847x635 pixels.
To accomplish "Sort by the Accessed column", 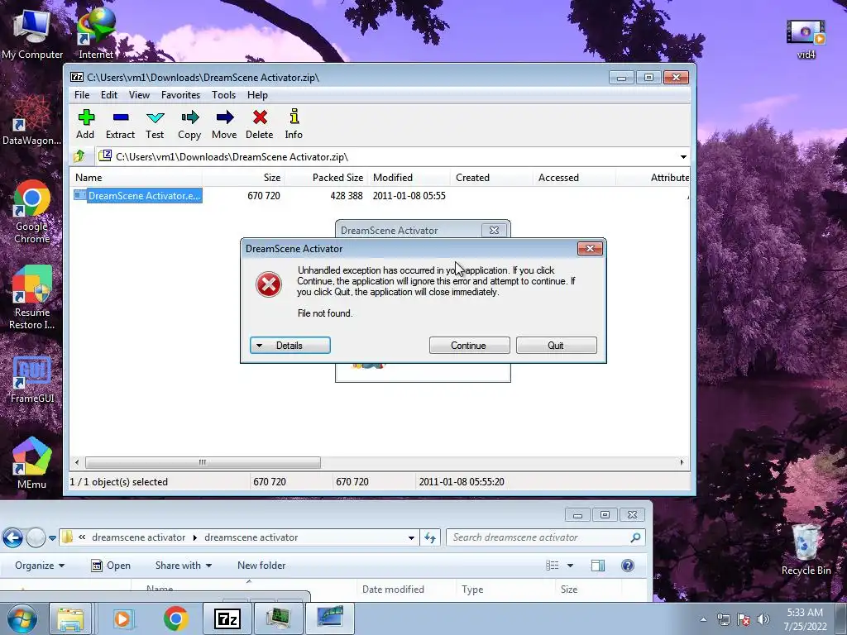I will 574,178.
